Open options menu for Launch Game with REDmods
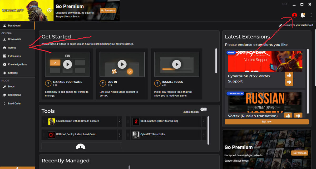This screenshot has height=169, width=316. pos(120,121)
